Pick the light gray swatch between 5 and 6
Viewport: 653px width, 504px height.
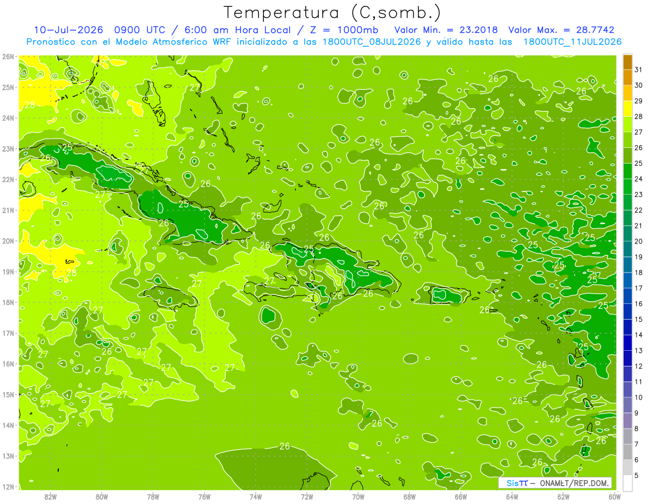627,467
